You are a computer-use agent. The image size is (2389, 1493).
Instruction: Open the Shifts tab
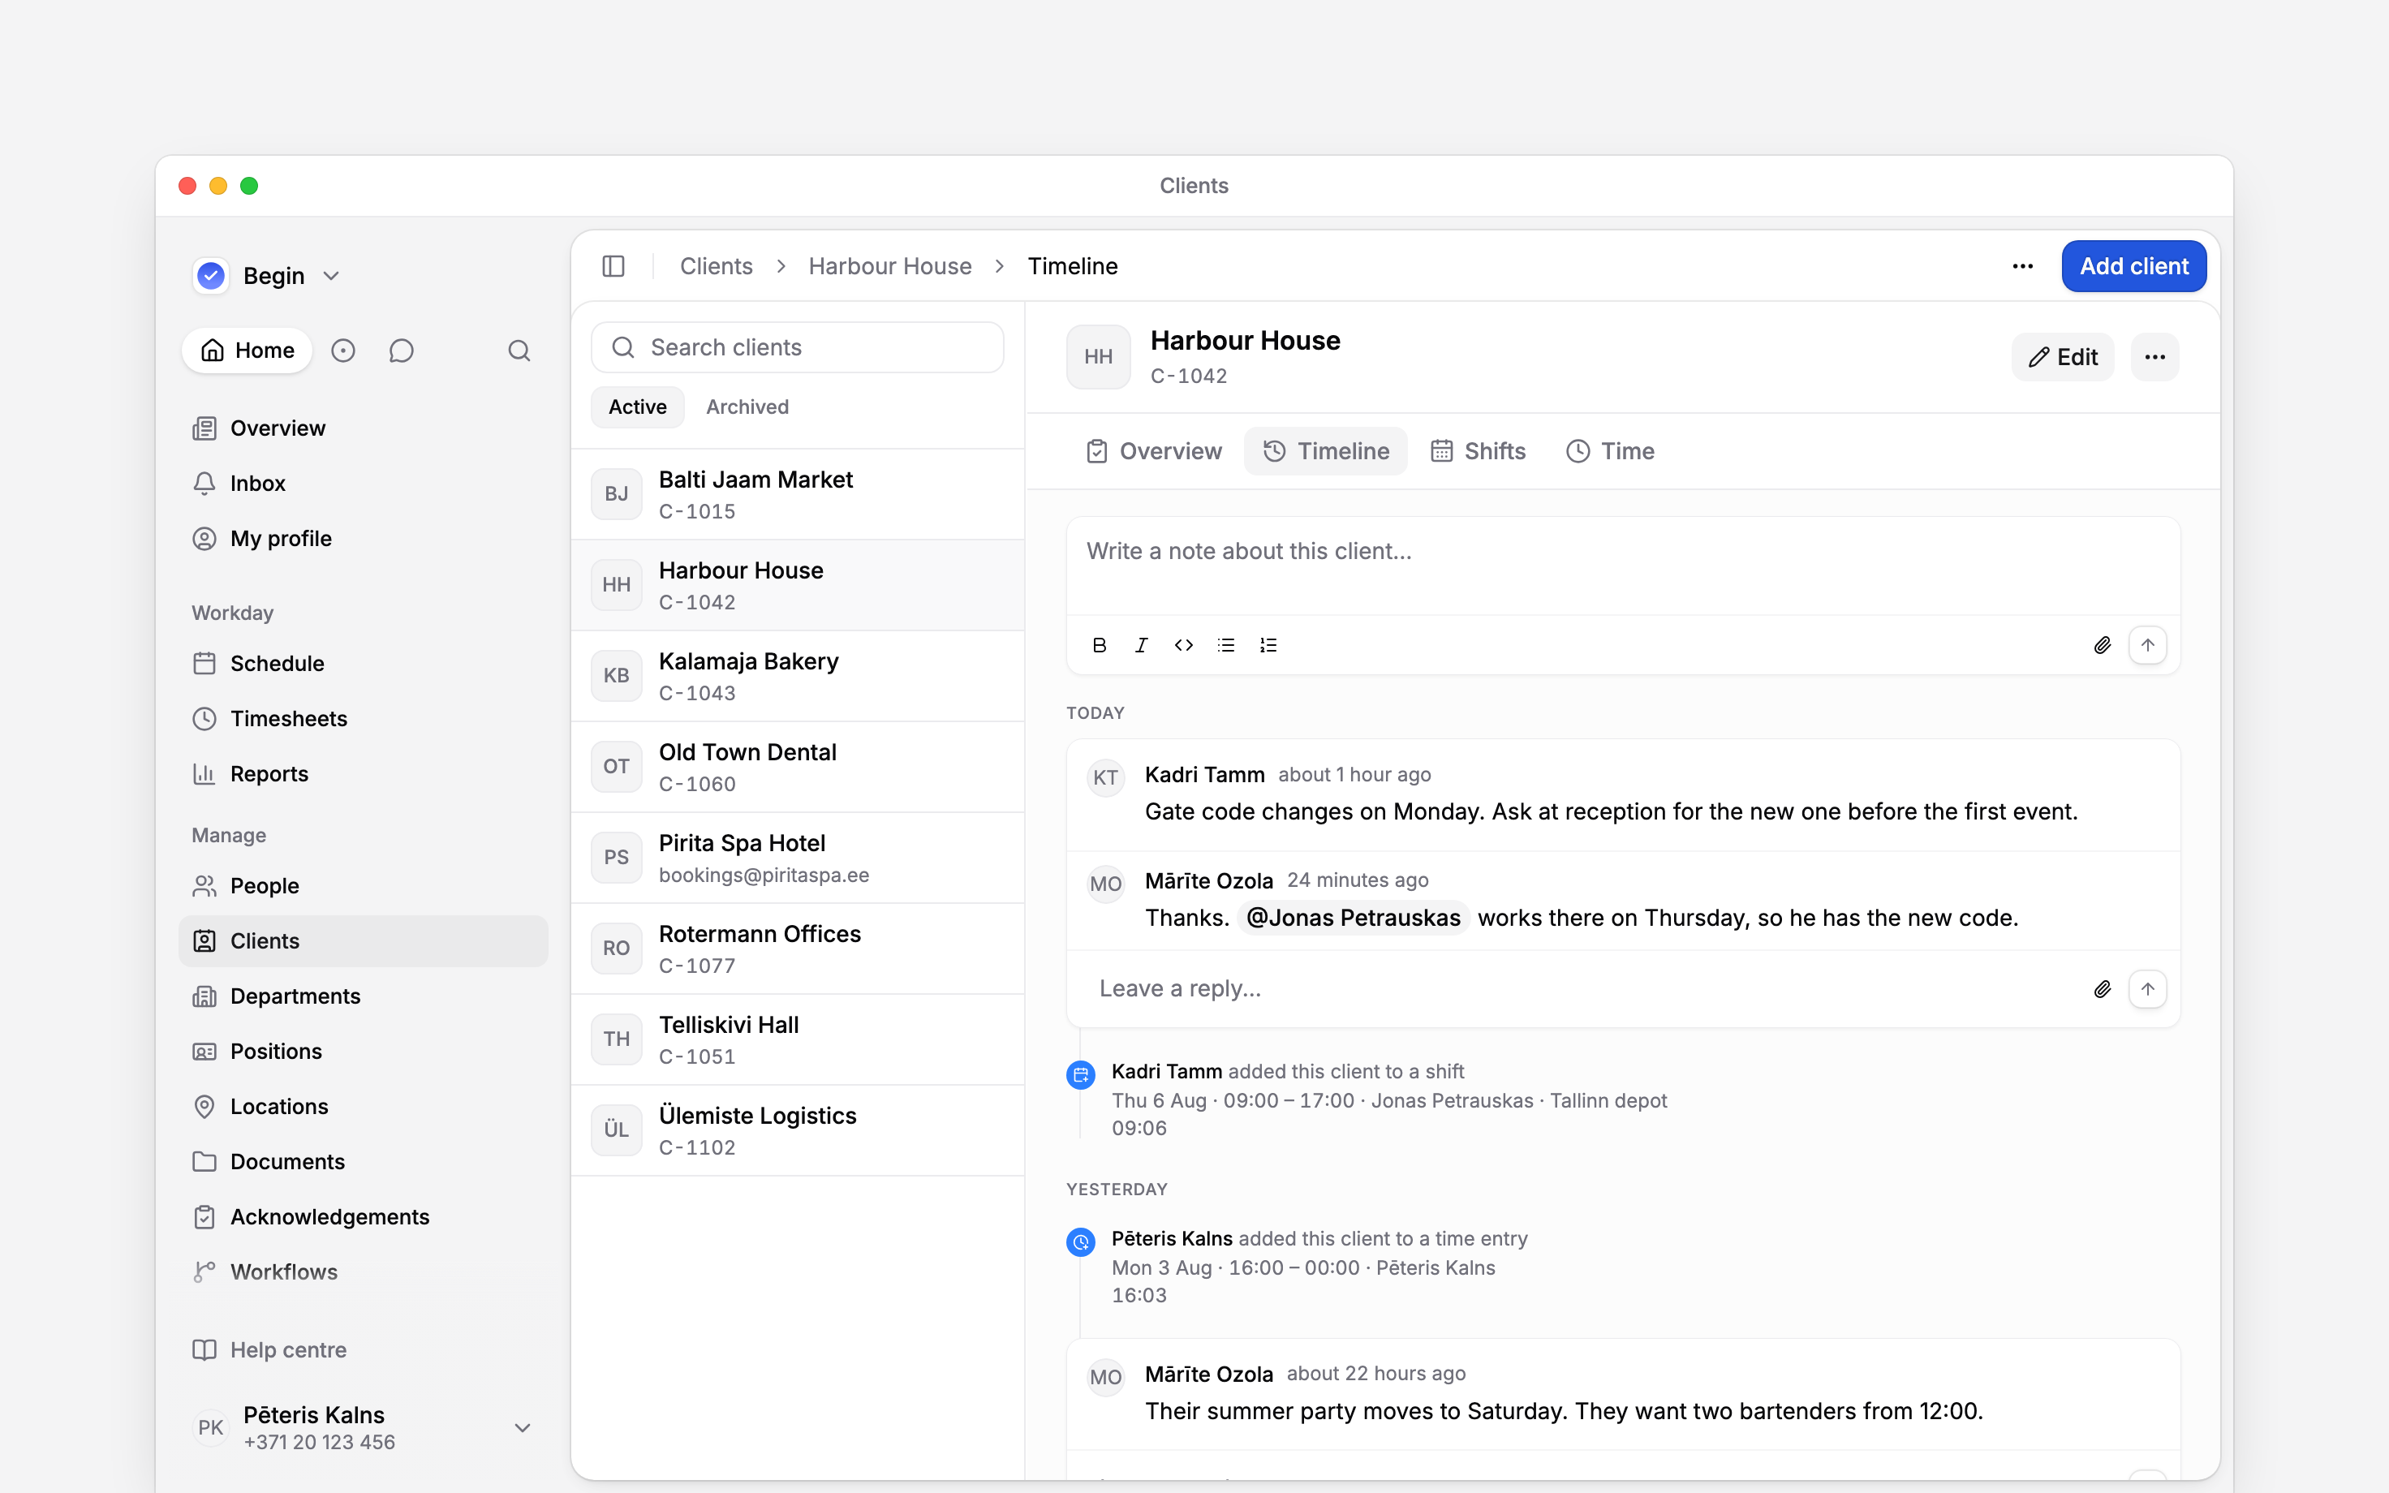tap(1478, 451)
